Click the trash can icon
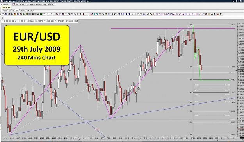The image size is (244, 142). (x=221, y=14)
